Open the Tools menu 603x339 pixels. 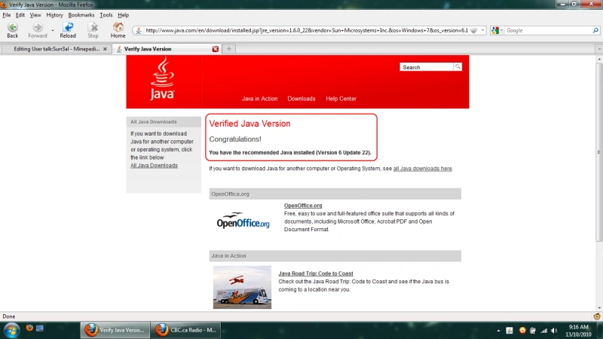106,15
